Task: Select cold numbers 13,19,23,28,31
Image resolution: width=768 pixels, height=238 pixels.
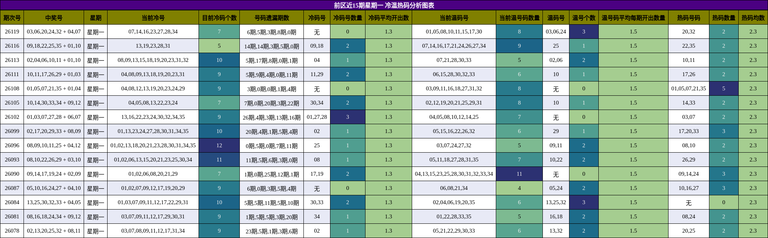Action: coord(153,46)
